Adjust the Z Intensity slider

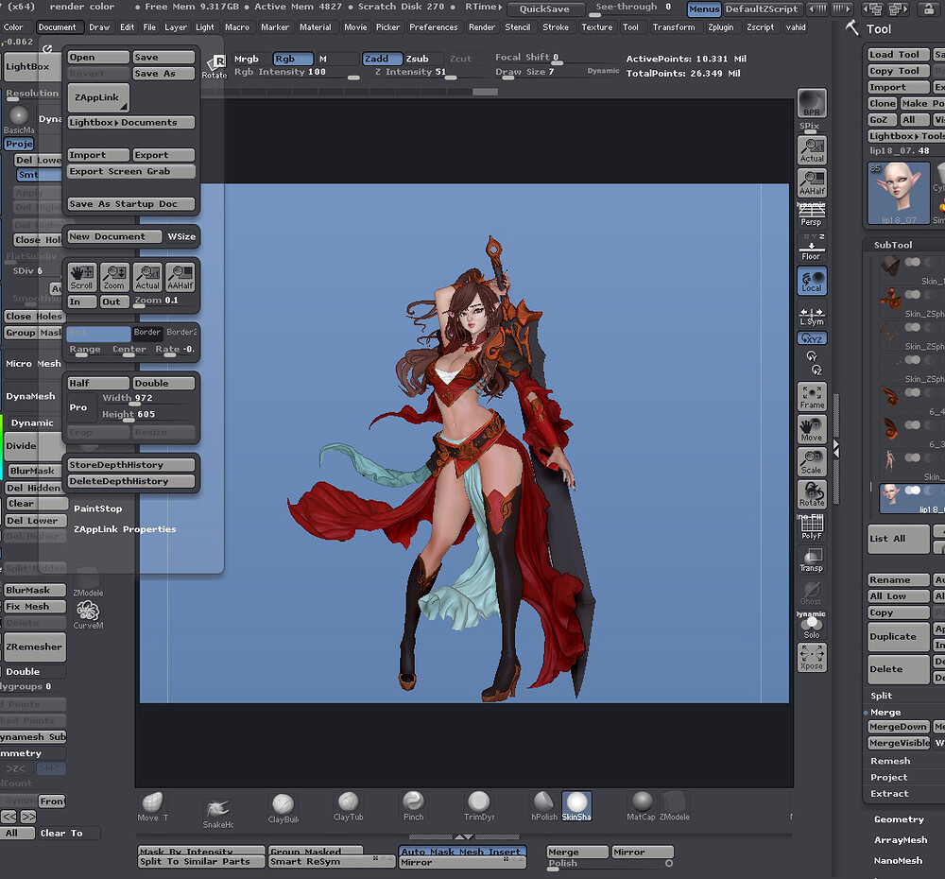point(415,73)
